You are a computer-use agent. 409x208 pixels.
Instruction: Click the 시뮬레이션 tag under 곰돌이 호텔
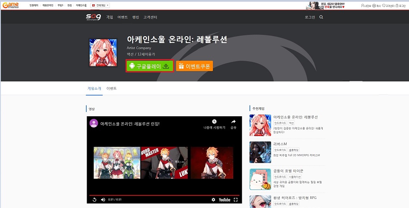(295, 177)
